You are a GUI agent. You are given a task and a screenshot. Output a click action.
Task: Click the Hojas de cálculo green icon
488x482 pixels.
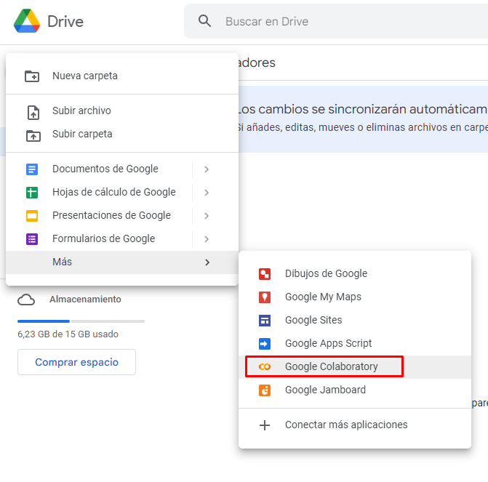coord(32,193)
